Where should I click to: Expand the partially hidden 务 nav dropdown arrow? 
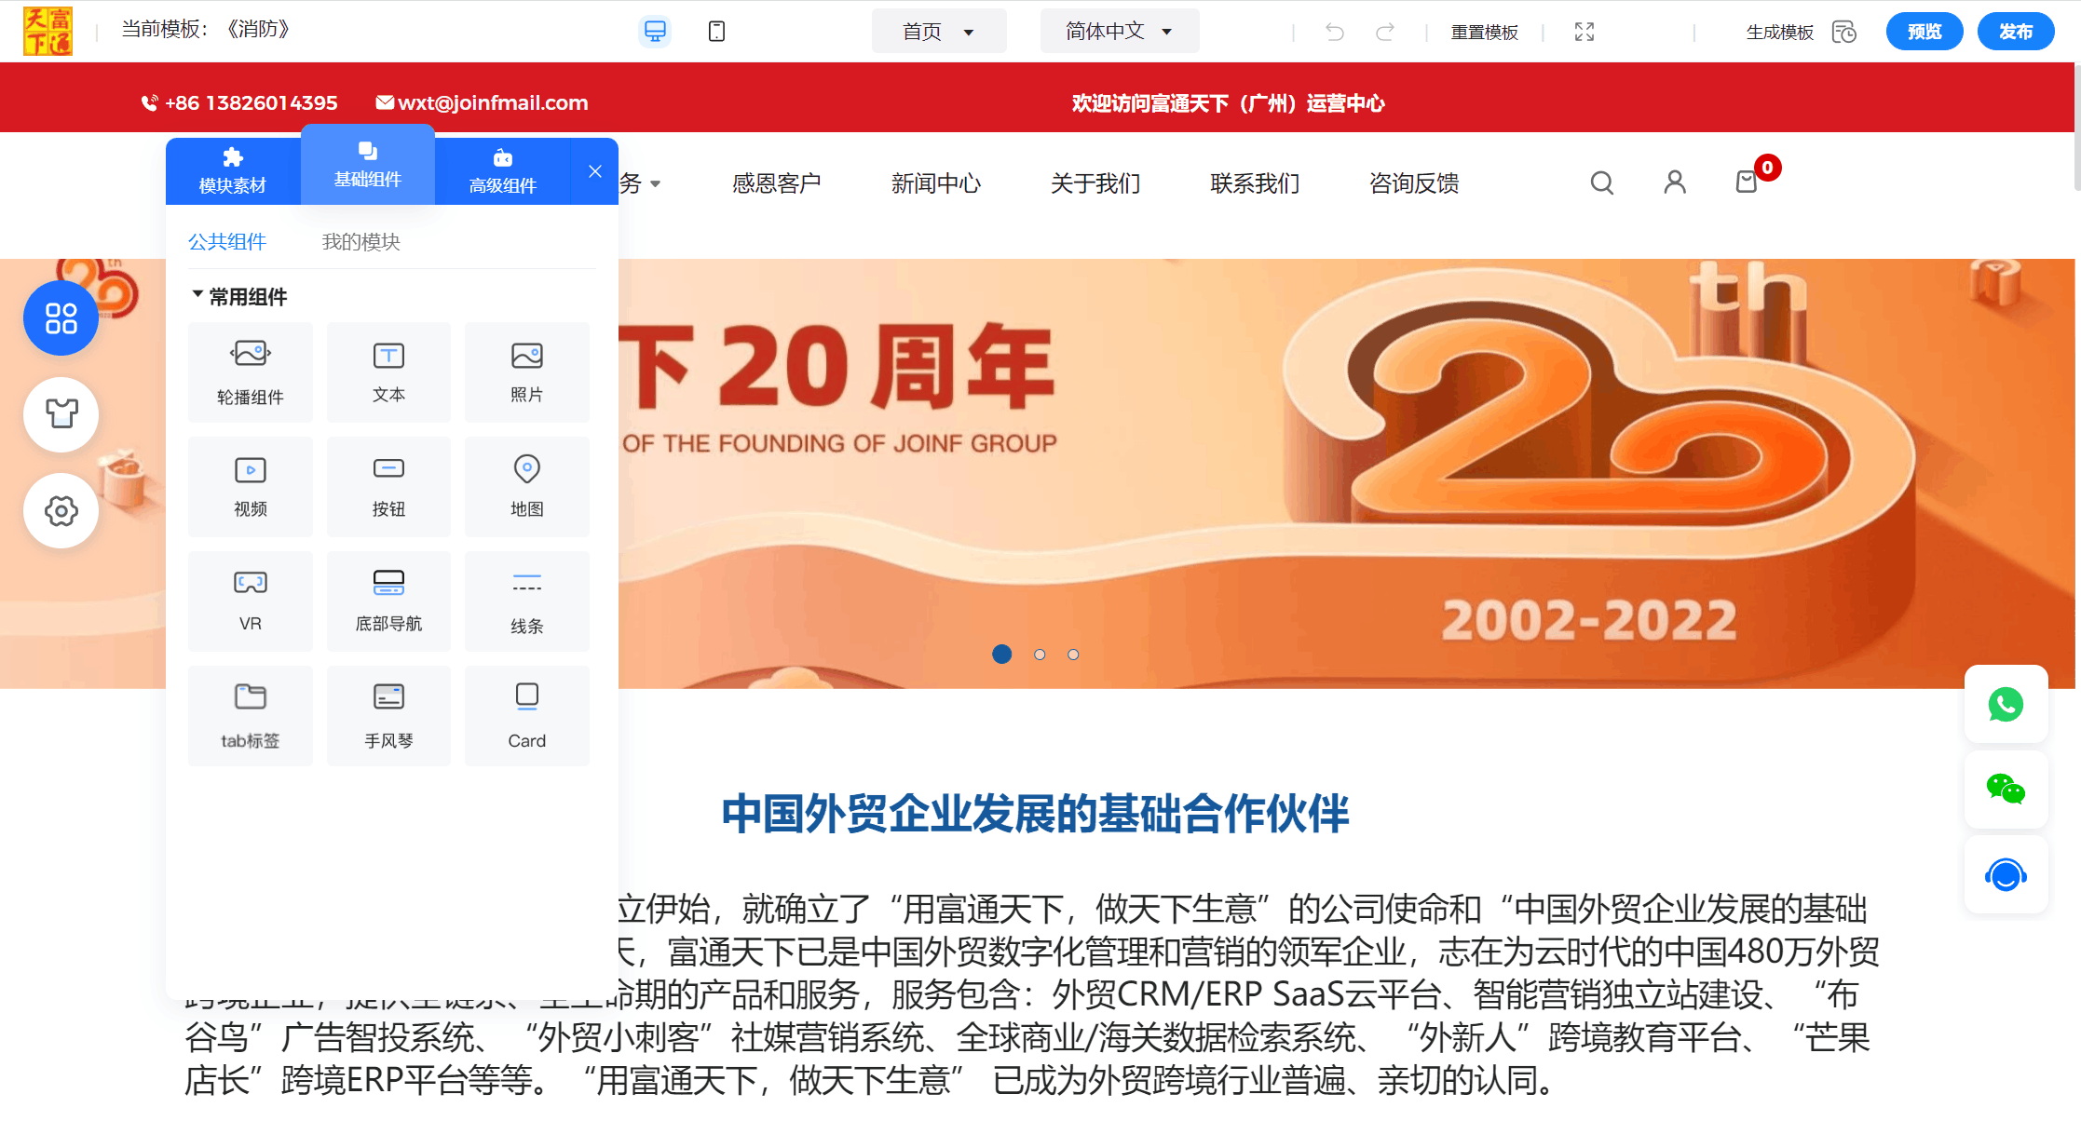point(656,184)
